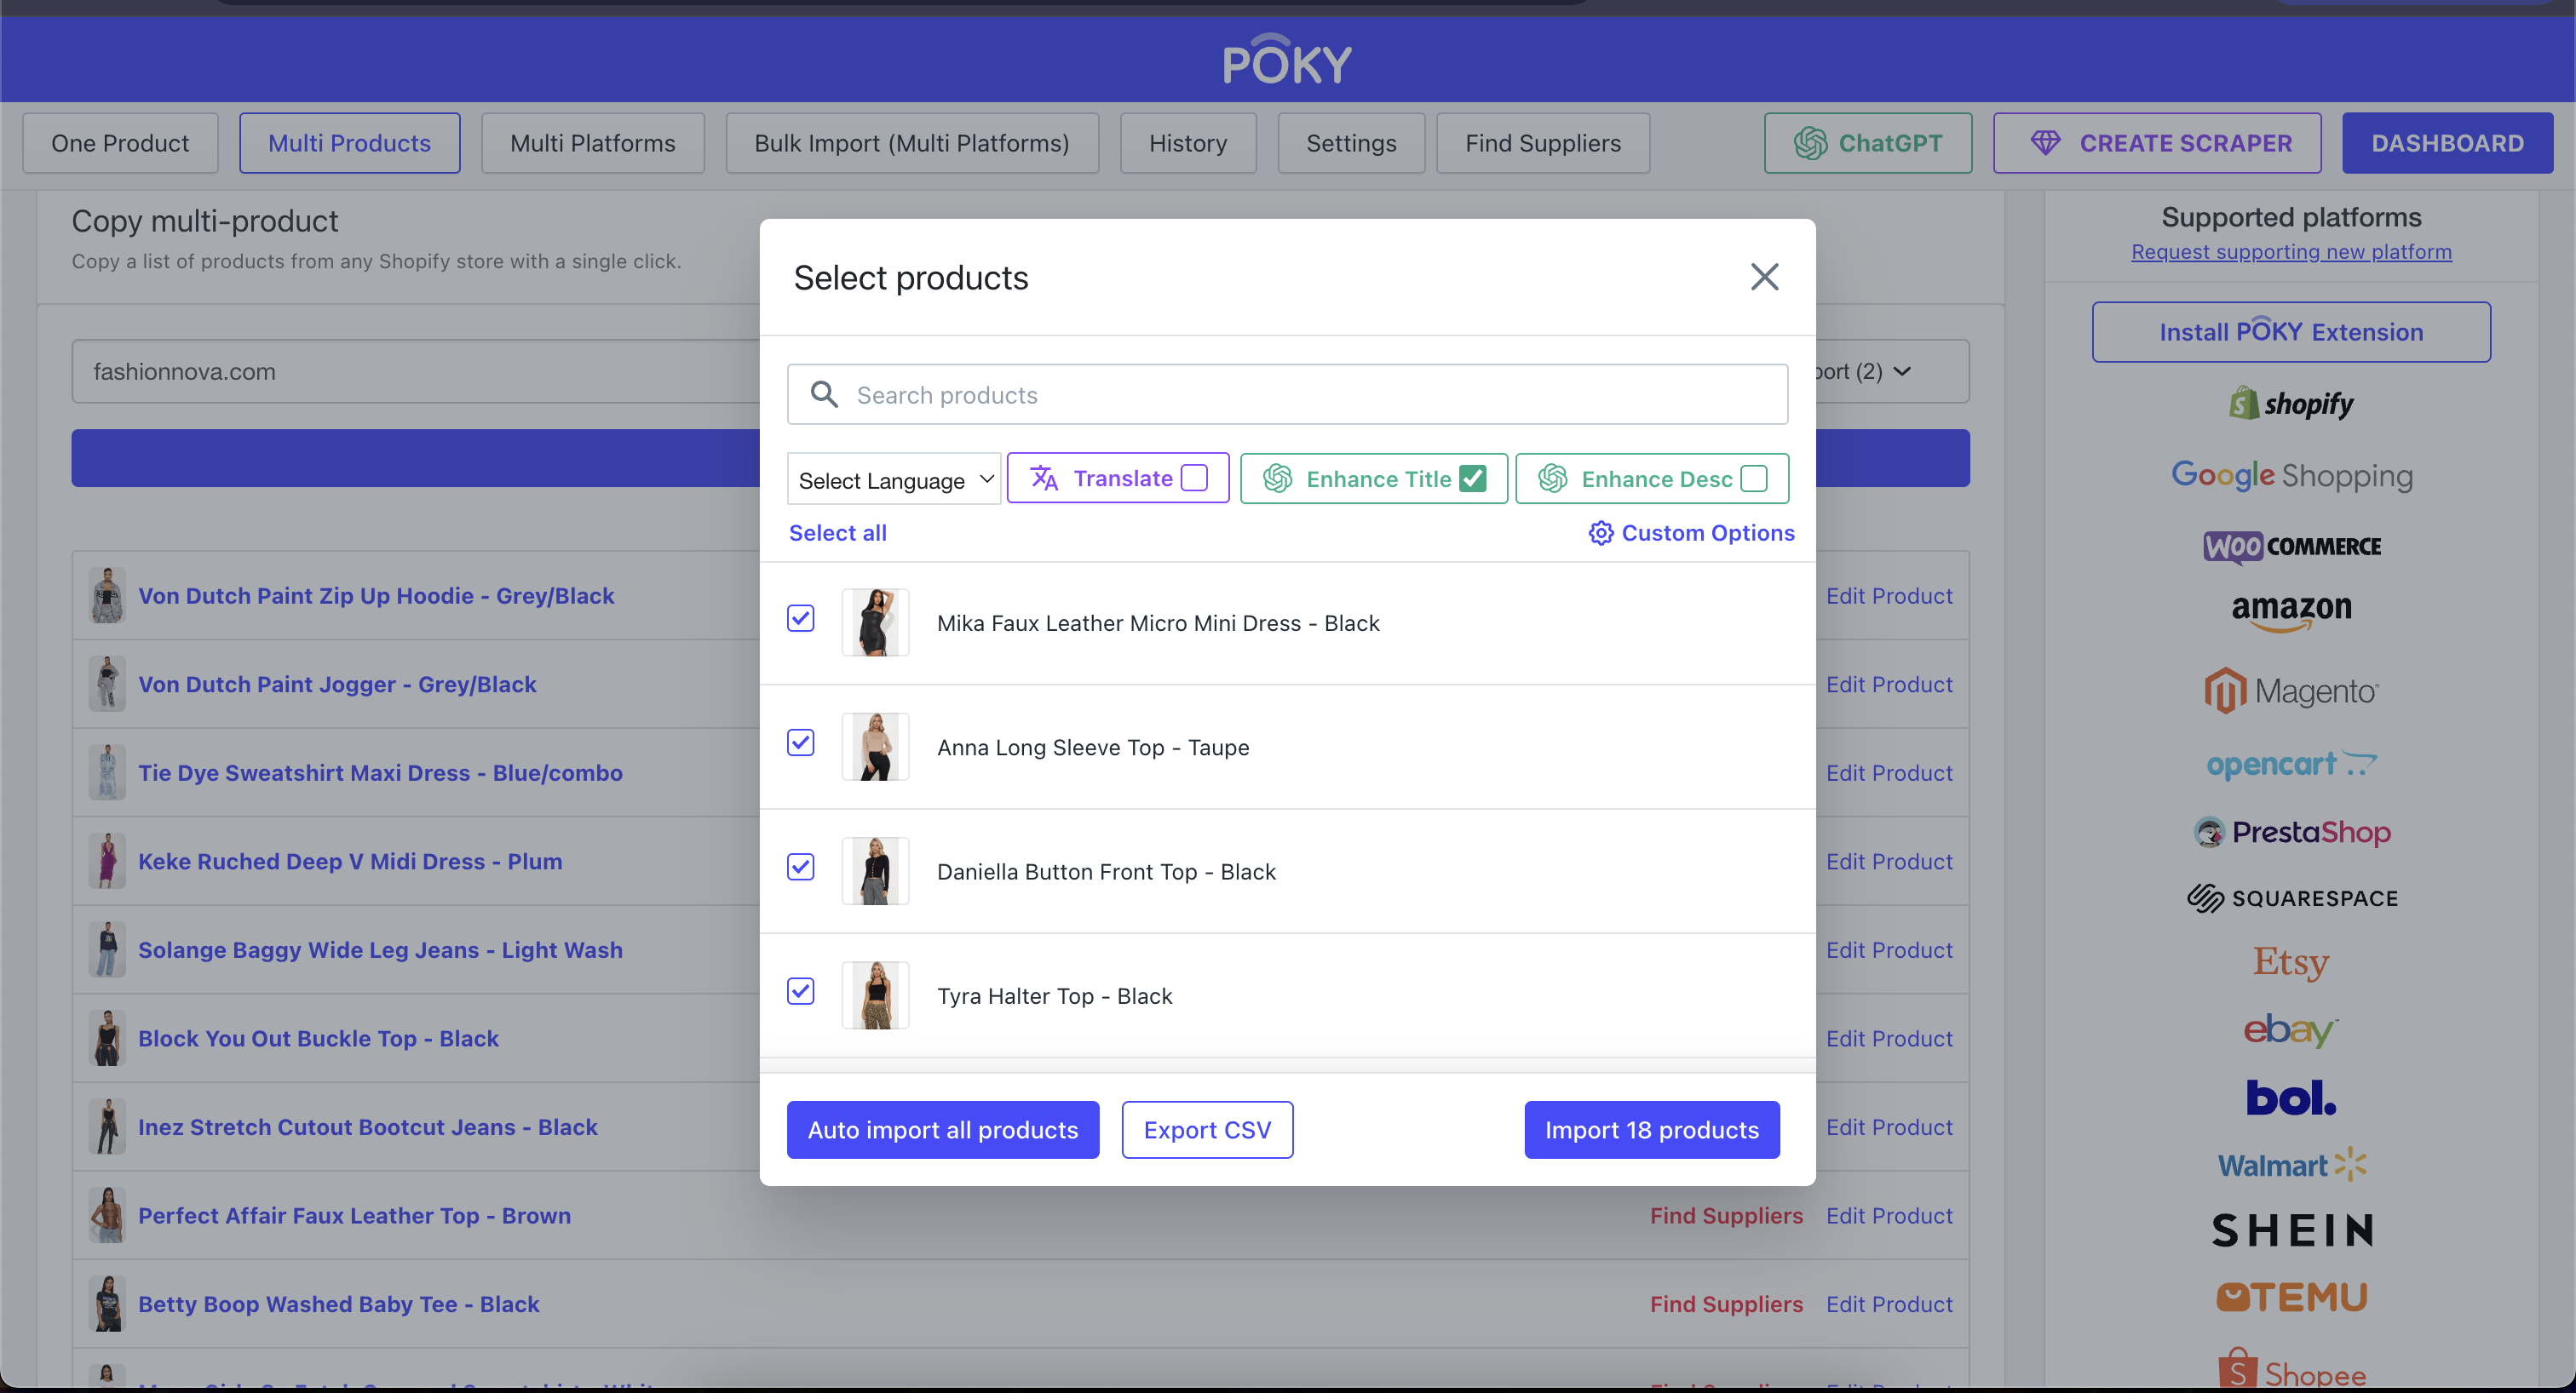Click the ChatGPT logo in top bar
The width and height of the screenshot is (2576, 1393).
pyautogui.click(x=1810, y=143)
